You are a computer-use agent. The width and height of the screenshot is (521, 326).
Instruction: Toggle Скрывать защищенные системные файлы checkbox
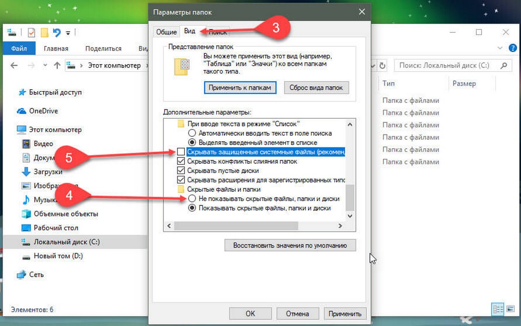pos(181,152)
